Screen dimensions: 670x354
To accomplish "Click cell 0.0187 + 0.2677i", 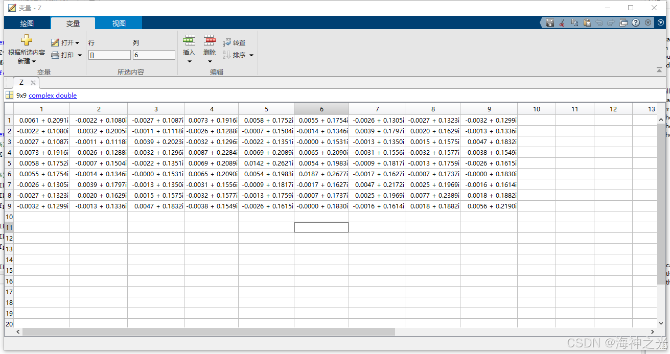I will 321,174.
